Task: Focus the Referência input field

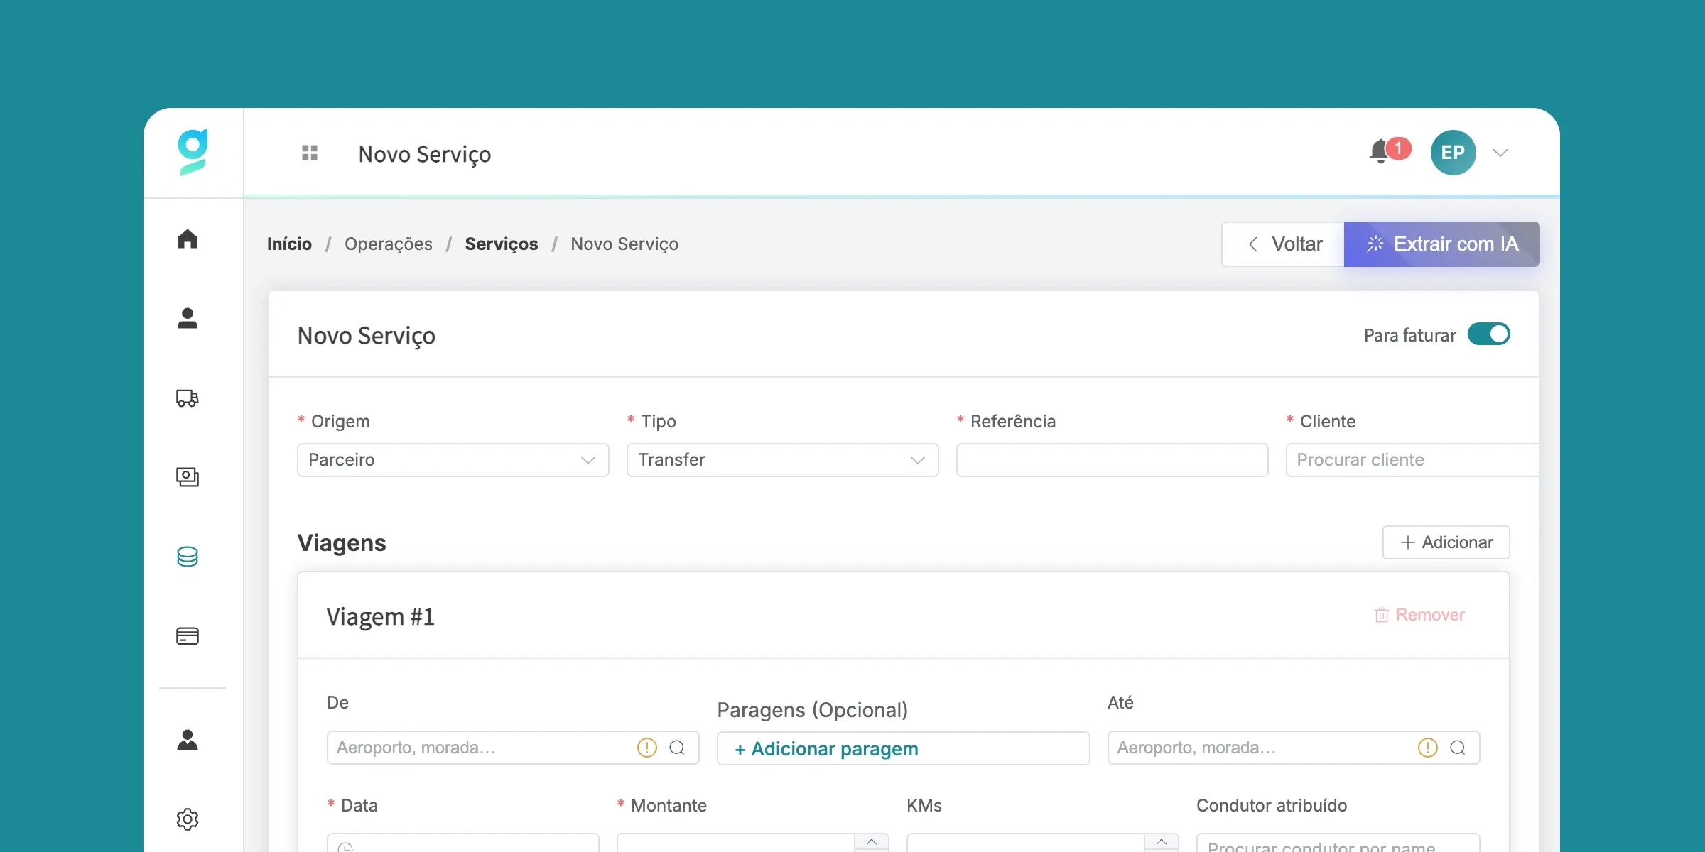Action: (1112, 460)
